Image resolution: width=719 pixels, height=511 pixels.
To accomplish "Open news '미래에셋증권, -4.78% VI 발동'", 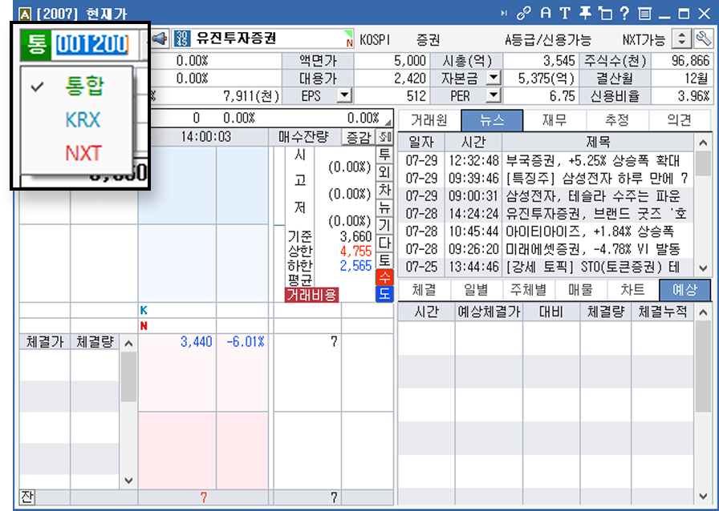I will [593, 249].
